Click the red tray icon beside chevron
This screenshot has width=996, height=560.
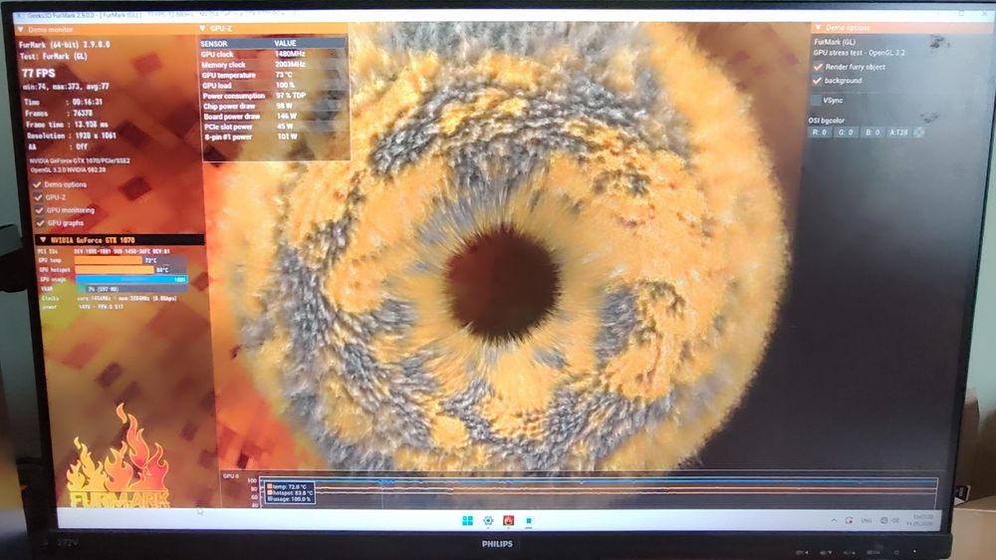(849, 520)
